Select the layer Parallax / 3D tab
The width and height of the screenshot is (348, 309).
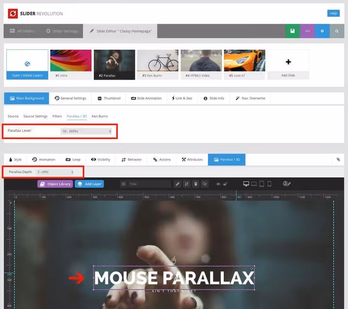[x=227, y=160]
